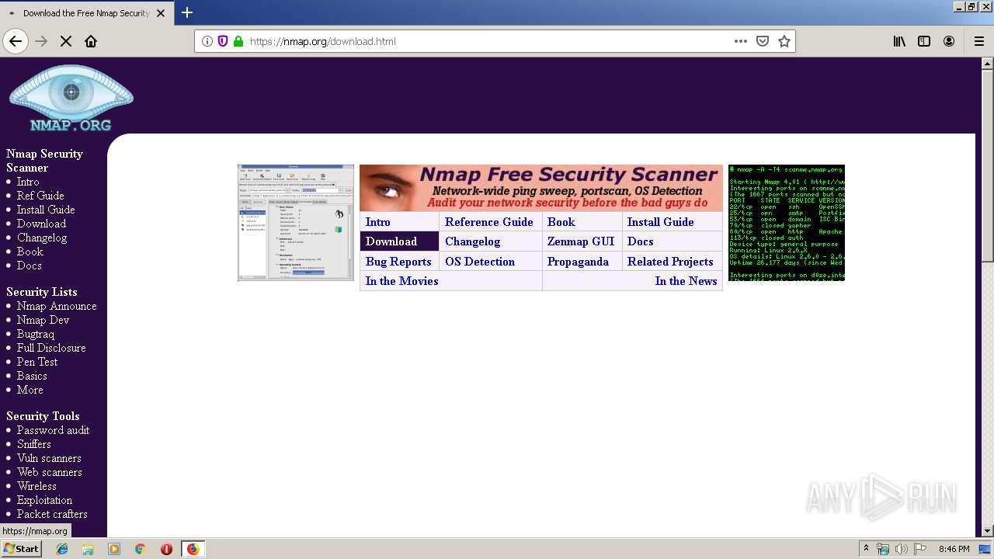Image resolution: width=994 pixels, height=559 pixels.
Task: Open the media player taskbar icon
Action: pos(114,549)
